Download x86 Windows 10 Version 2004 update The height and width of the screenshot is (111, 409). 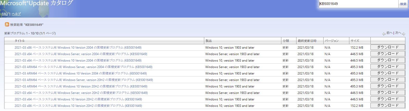388,47
